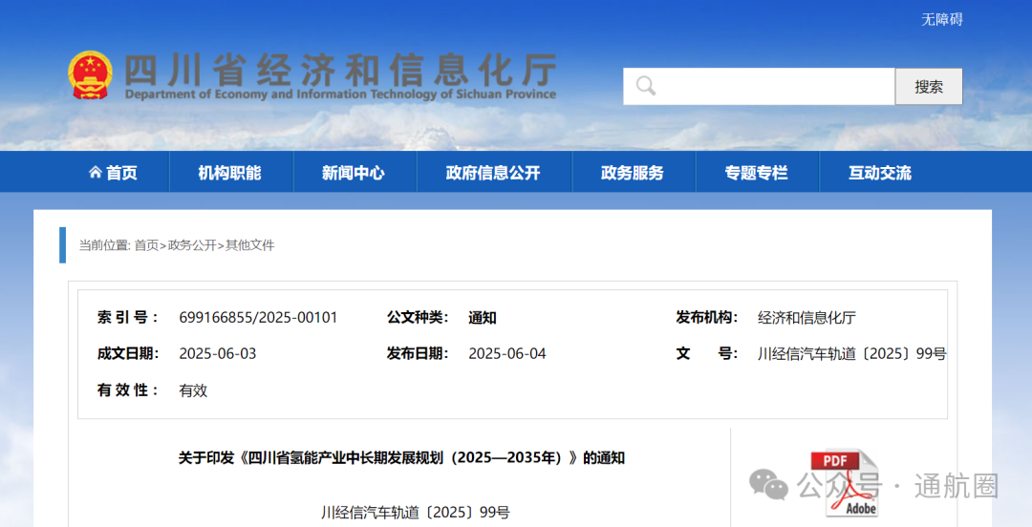Click document number in the 文号 row
Screen dimensions: 1032x527
(x=851, y=354)
